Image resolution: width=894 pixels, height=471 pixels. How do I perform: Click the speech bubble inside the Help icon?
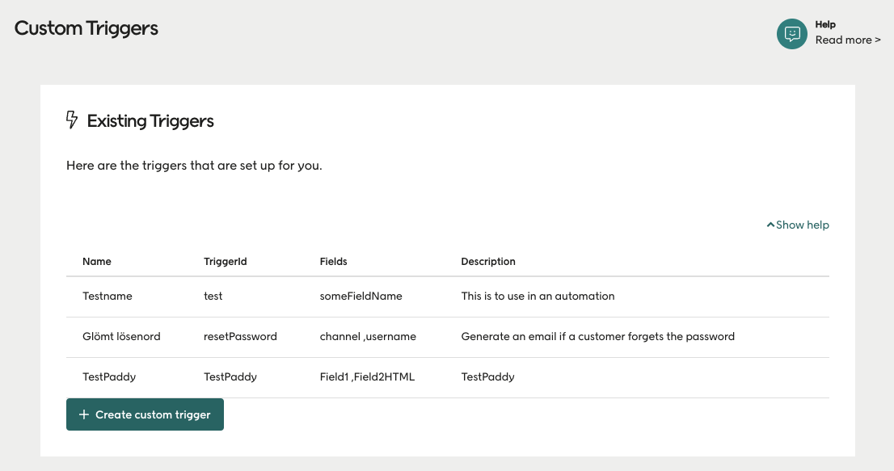pos(791,34)
